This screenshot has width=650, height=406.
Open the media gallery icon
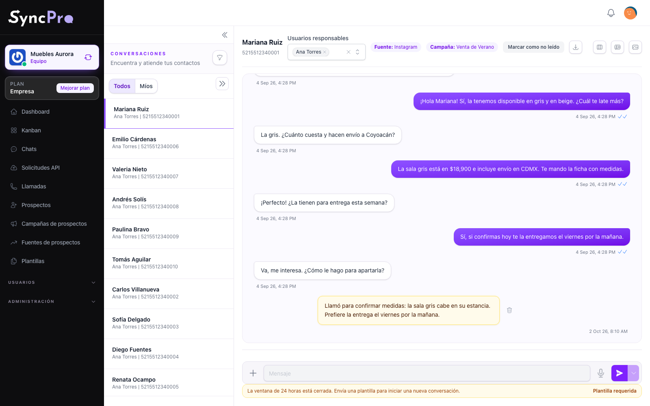[x=635, y=47]
